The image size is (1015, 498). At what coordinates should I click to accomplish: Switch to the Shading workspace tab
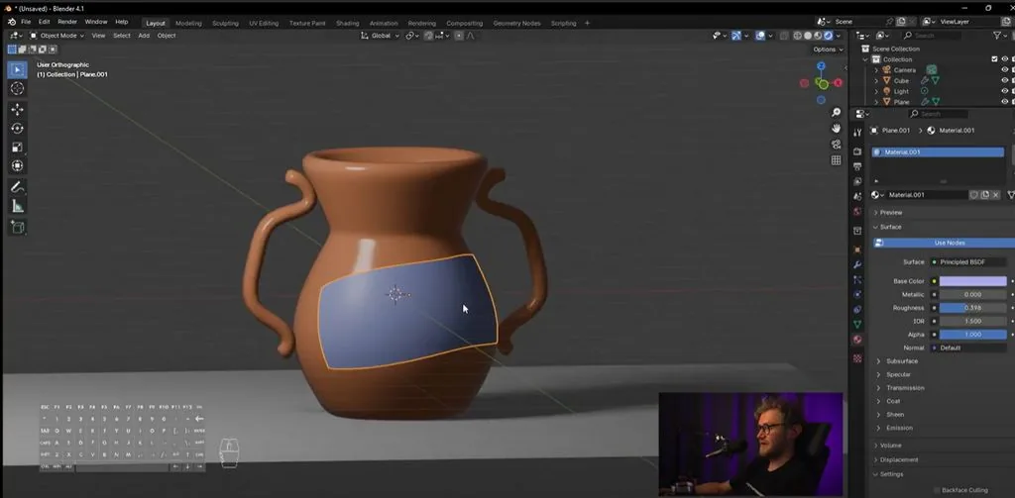click(347, 24)
